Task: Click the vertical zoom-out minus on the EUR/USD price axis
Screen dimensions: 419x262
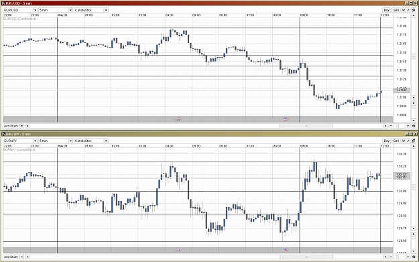Action: click(x=414, y=120)
